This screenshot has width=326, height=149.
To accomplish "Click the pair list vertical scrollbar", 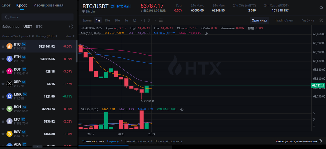I will (x=77, y=51).
